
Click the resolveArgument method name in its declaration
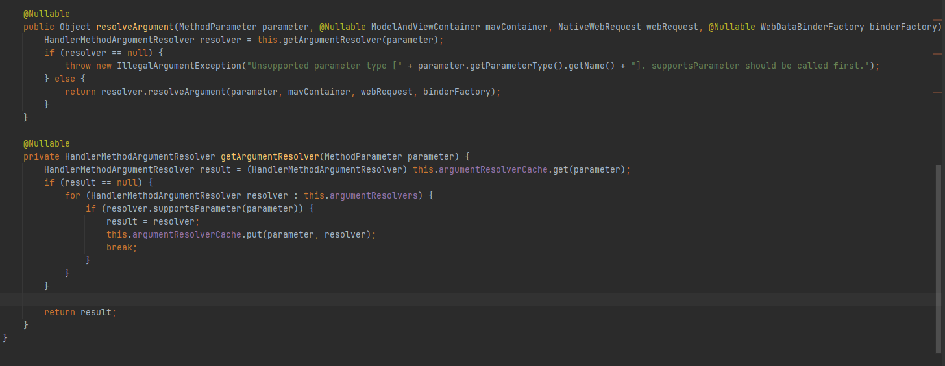click(x=135, y=27)
